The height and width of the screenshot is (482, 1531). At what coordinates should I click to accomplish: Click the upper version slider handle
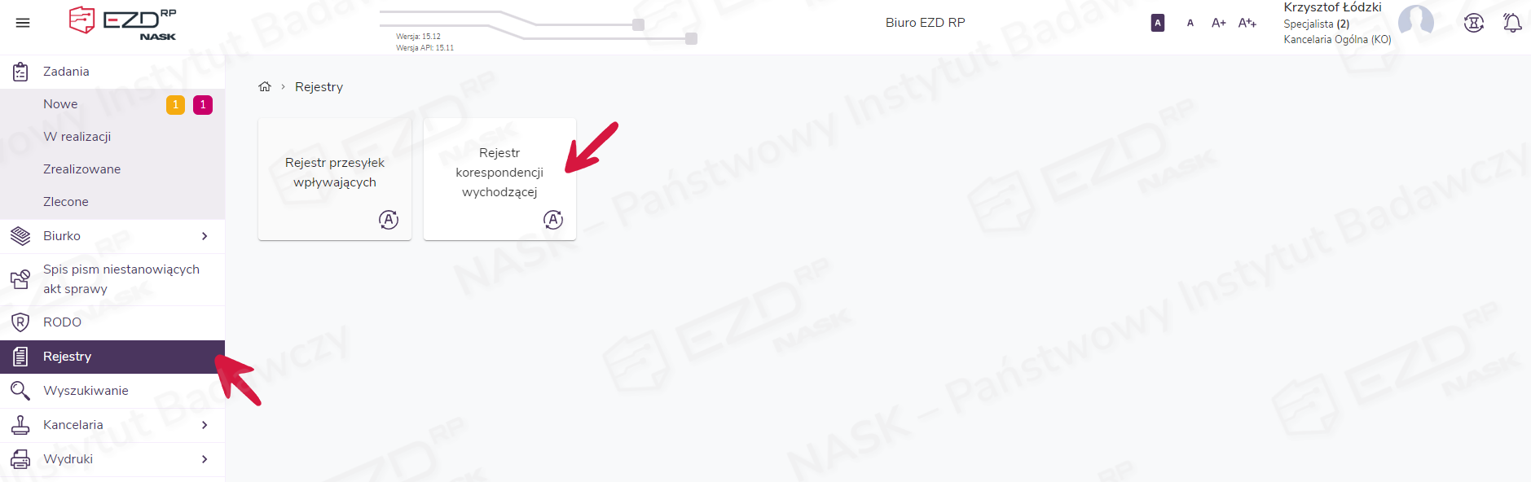[x=639, y=25]
